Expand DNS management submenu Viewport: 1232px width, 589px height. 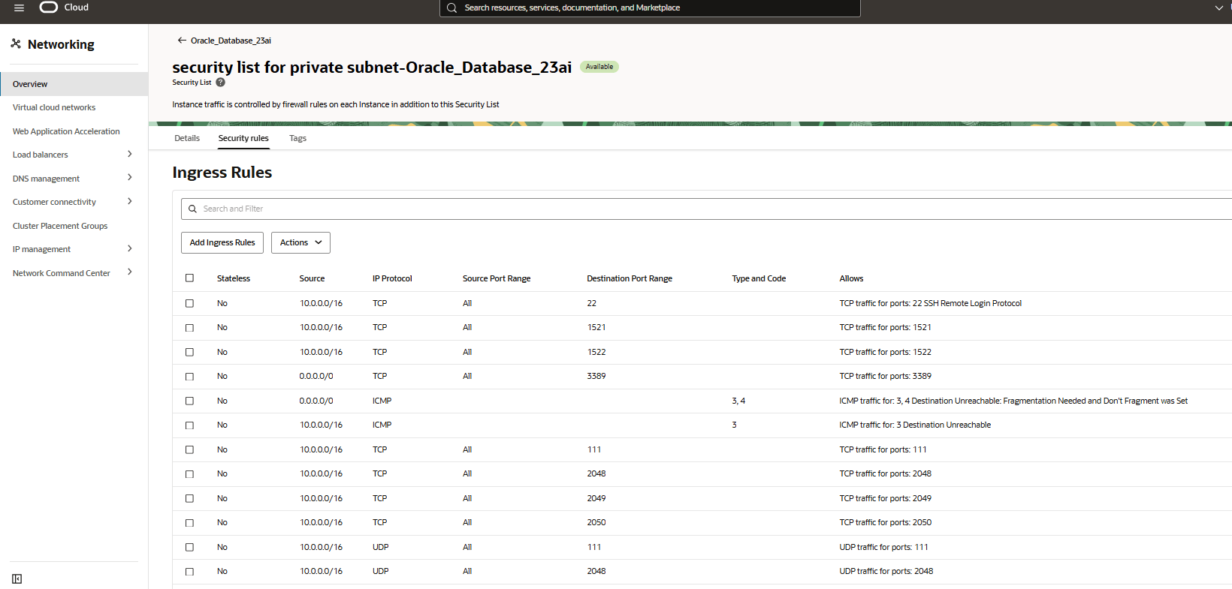tap(130, 178)
